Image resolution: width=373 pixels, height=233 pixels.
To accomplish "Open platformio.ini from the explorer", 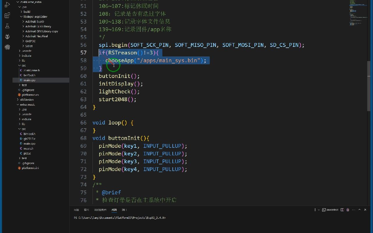I will pos(30,95).
